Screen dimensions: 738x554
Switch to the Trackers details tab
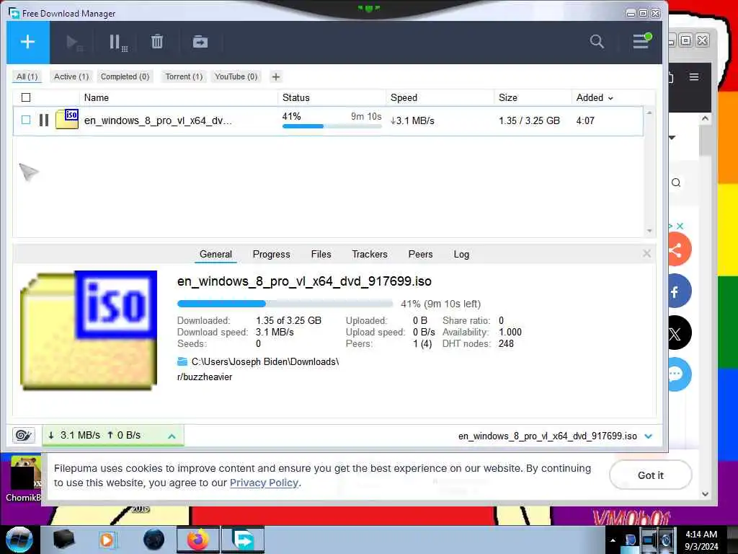(370, 255)
